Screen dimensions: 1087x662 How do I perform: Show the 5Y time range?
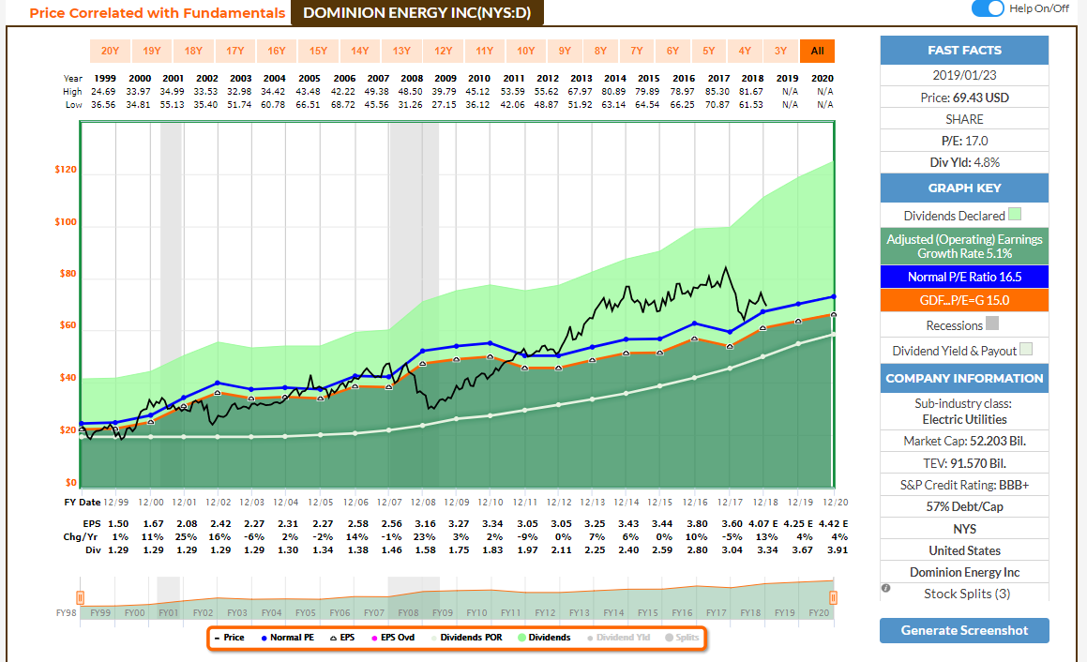click(708, 51)
